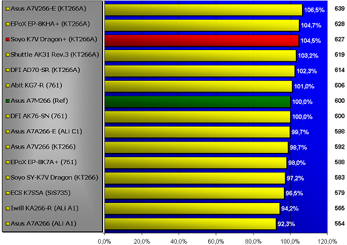Click the yellow bar for EPoX EP-8KHA+ (KT266A)

pyautogui.click(x=202, y=25)
